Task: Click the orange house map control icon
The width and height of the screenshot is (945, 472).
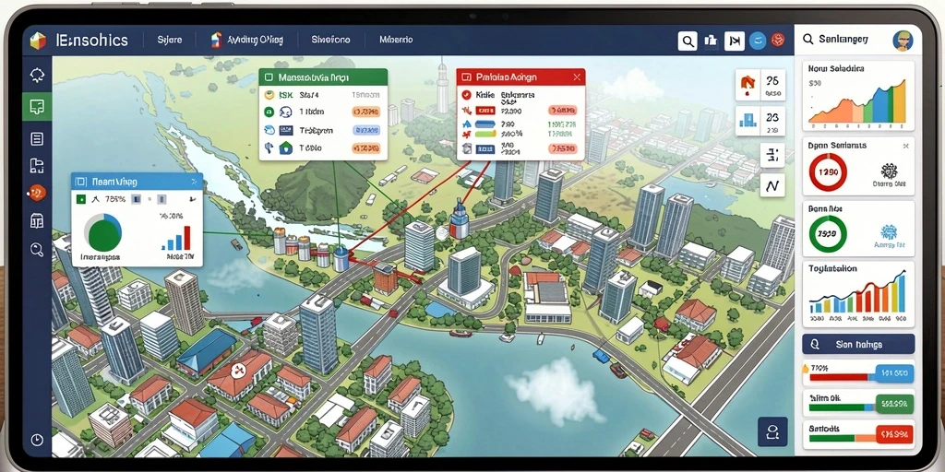Action: pyautogui.click(x=748, y=85)
